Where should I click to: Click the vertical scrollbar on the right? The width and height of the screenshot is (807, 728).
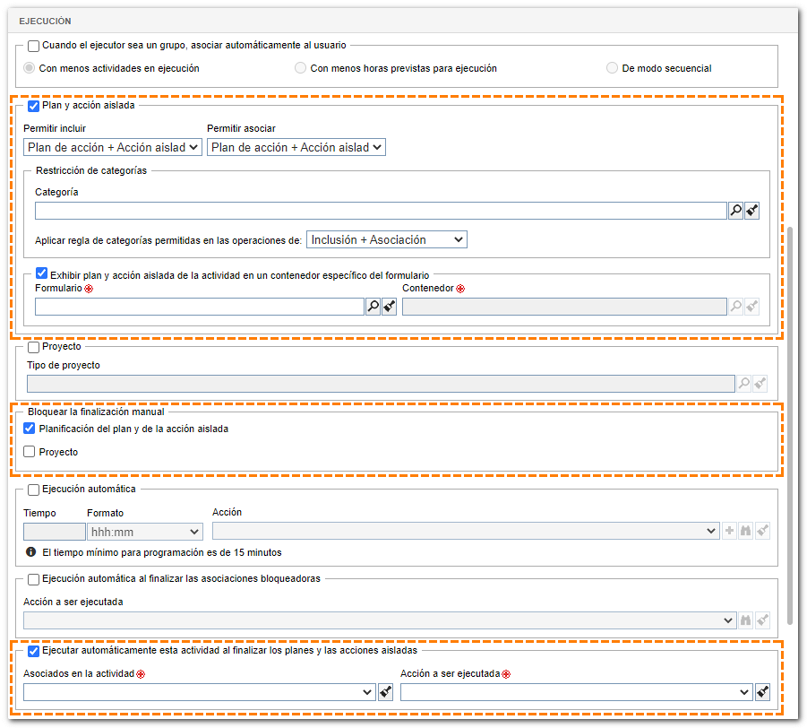point(790,425)
